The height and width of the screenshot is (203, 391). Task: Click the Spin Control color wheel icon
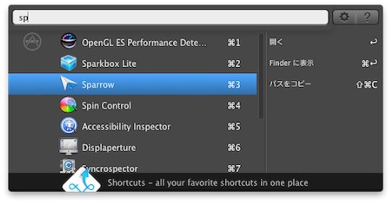pyautogui.click(x=68, y=105)
